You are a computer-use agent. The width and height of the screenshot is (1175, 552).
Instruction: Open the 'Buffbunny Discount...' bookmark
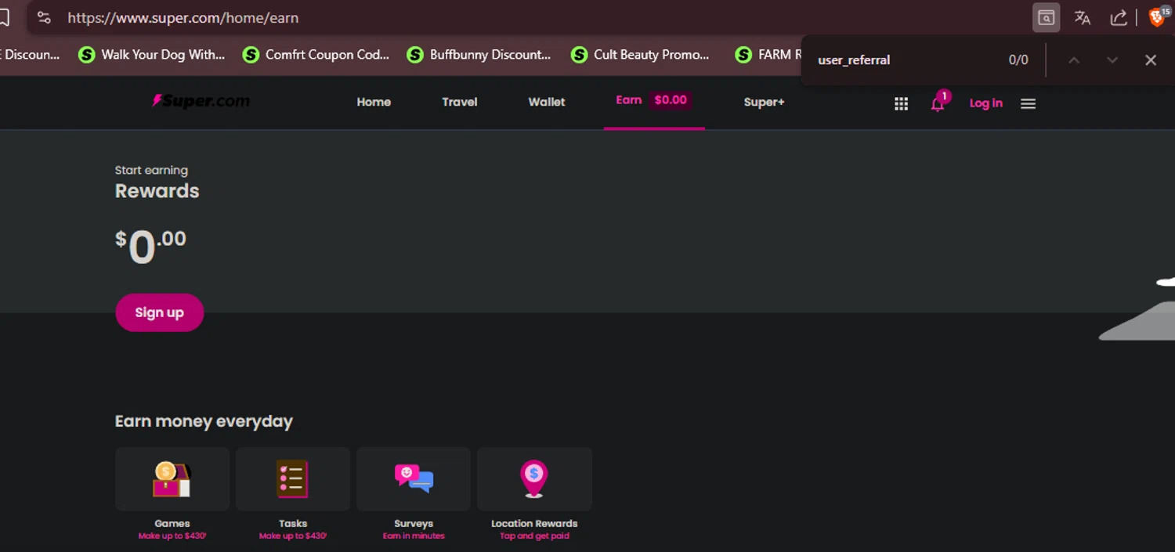pos(479,55)
